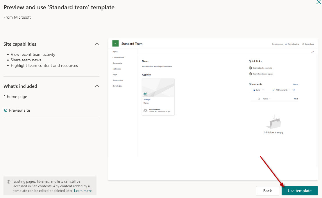Screen dimensions: 322x198
Task: Click the Preview site icon
Action: pos(6,110)
